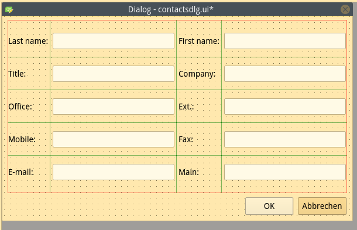The height and width of the screenshot is (230, 357).
Task: Close the contactsdlg.ui dialog window
Action: tap(345, 9)
